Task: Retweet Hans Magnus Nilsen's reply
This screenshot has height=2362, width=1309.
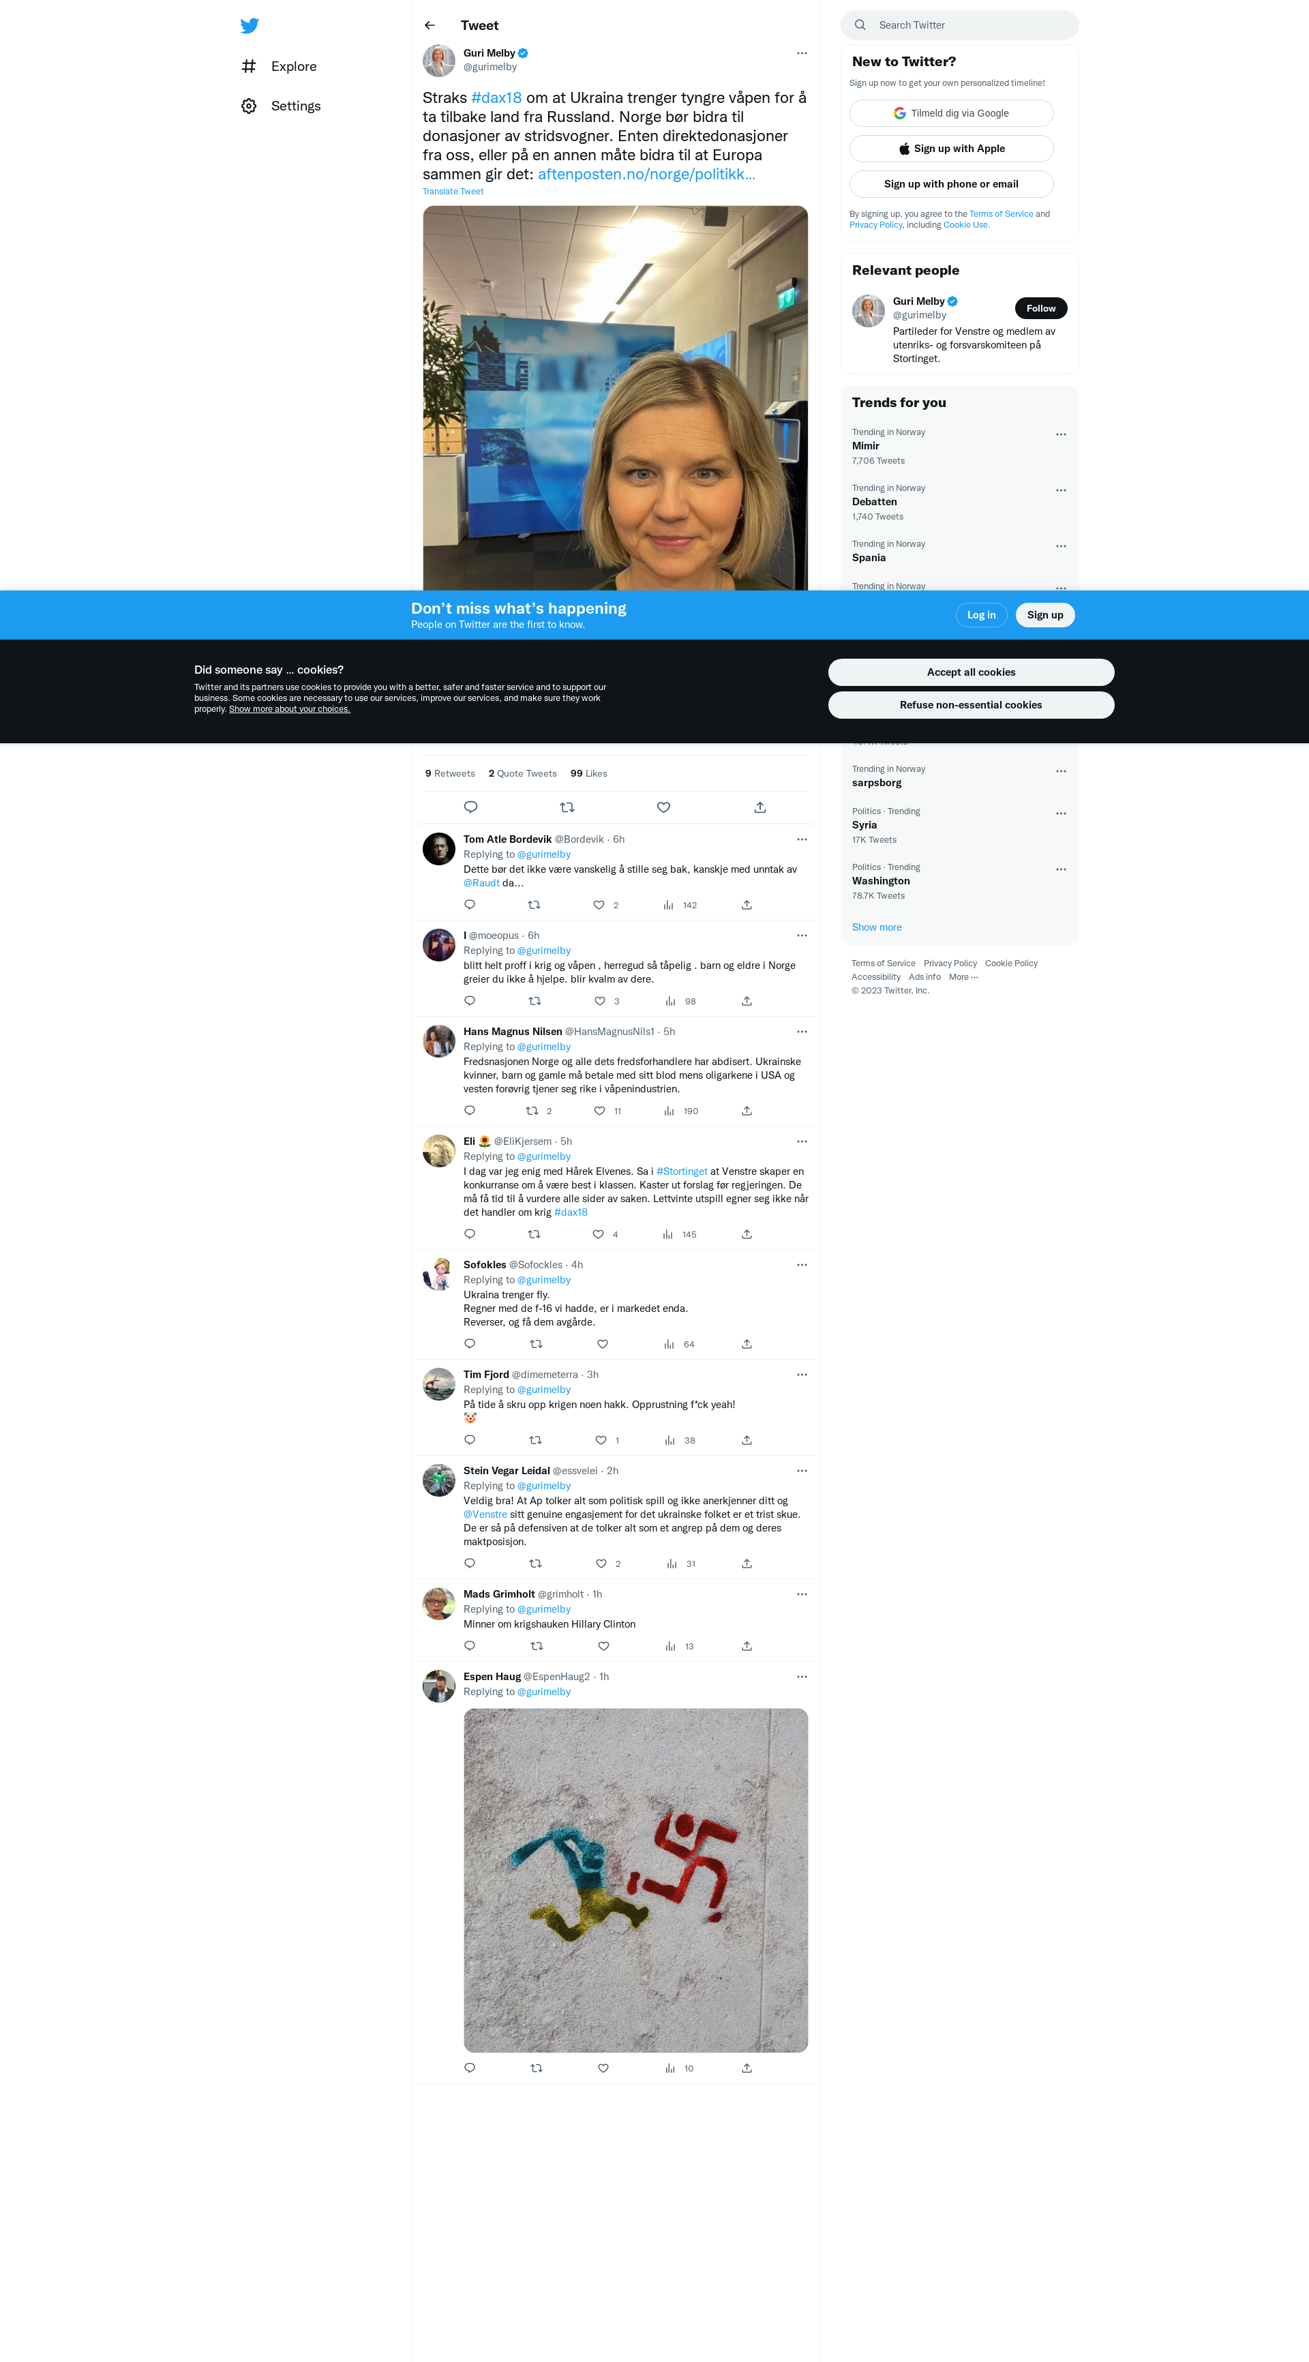Action: [x=532, y=1111]
